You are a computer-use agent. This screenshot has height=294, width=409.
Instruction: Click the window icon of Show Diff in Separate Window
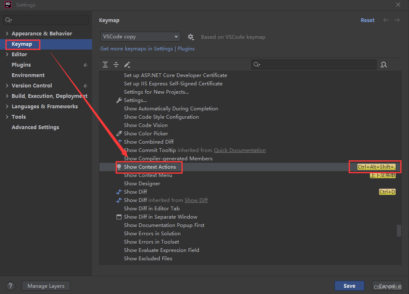point(119,217)
